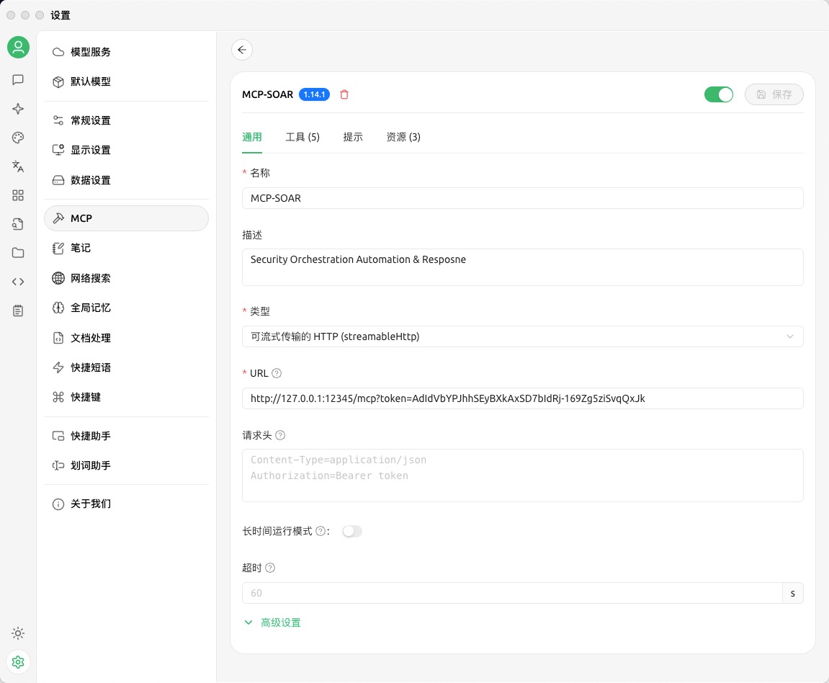Enable long-running mode switch
The width and height of the screenshot is (829, 683).
coord(351,531)
